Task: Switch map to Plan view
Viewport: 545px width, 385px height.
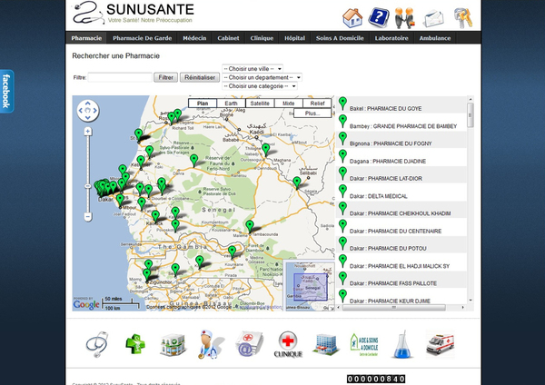Action: (203, 104)
